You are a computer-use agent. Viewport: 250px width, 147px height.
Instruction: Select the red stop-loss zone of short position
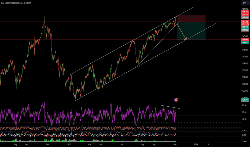pyautogui.click(x=191, y=18)
